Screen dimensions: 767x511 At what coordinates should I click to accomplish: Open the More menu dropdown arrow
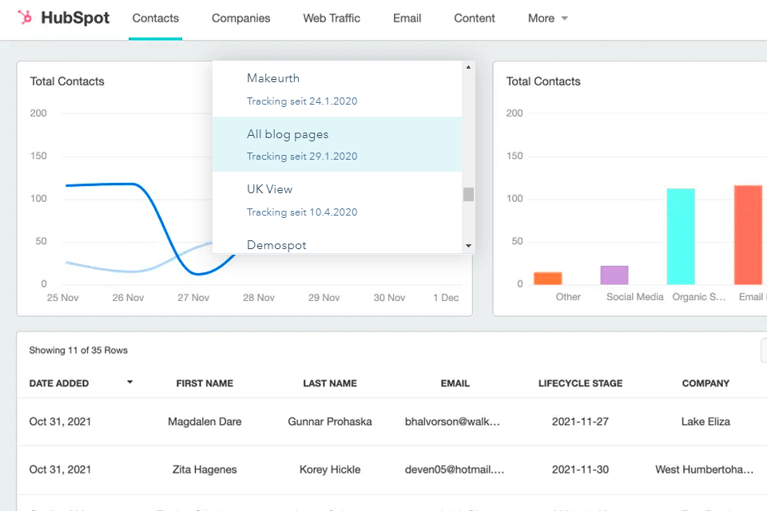(x=565, y=18)
